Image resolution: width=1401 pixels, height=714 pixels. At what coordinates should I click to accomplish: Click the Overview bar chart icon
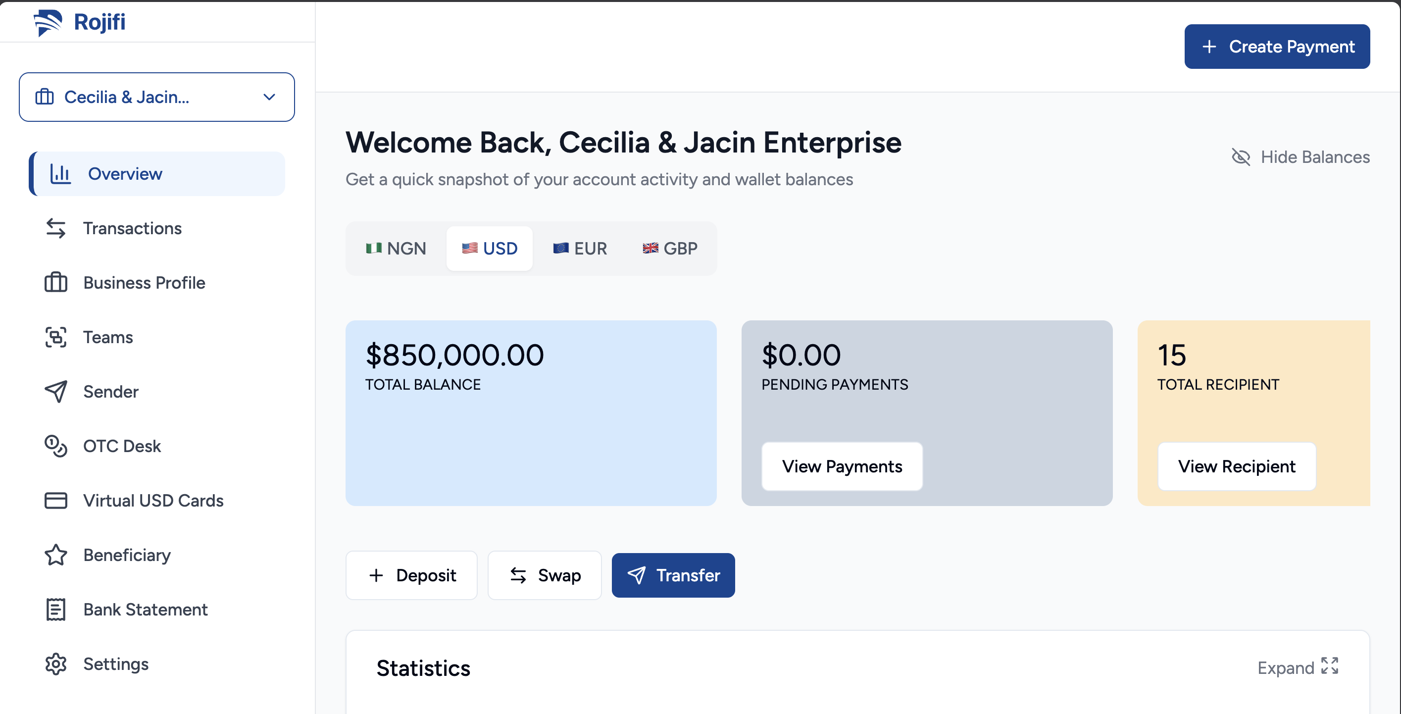(x=60, y=174)
